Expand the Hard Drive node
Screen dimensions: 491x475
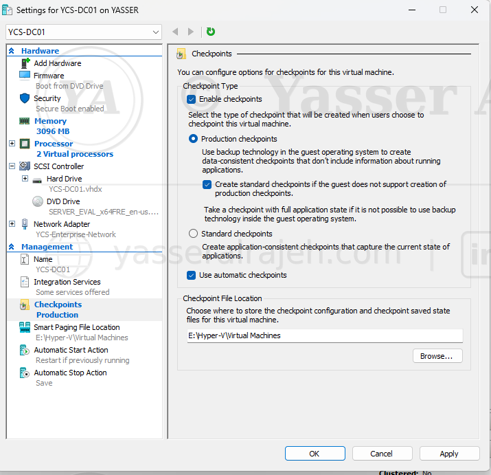pyautogui.click(x=25, y=179)
